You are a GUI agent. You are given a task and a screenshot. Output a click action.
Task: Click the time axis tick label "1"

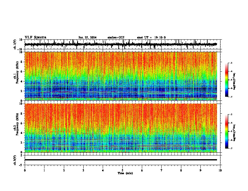point(44,170)
